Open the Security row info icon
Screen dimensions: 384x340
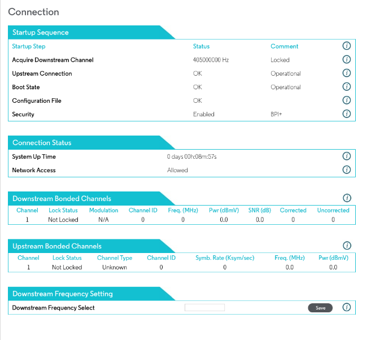(x=347, y=114)
